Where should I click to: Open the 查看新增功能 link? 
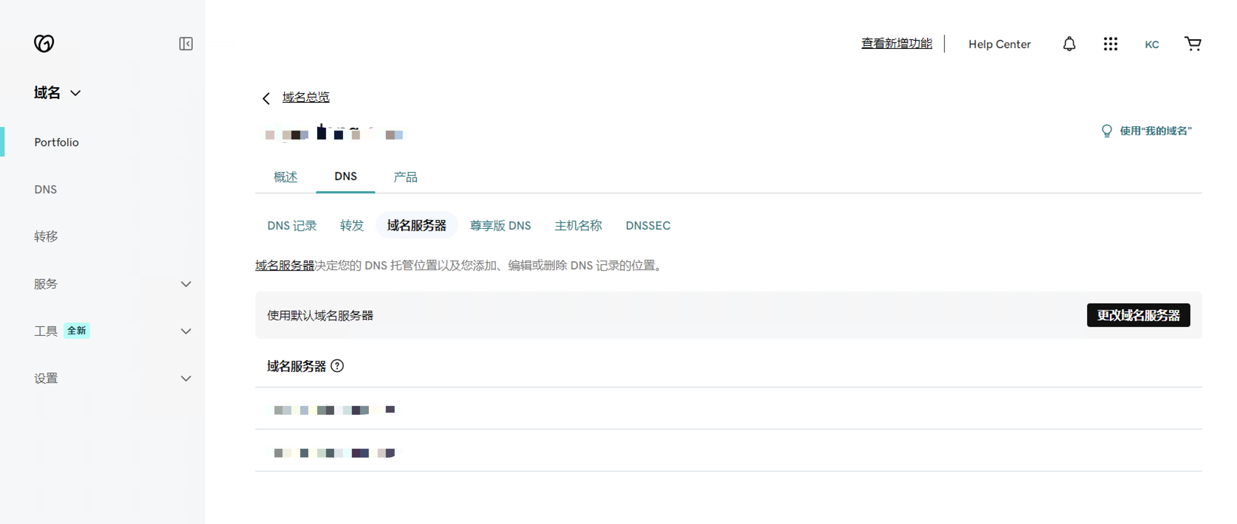(897, 43)
